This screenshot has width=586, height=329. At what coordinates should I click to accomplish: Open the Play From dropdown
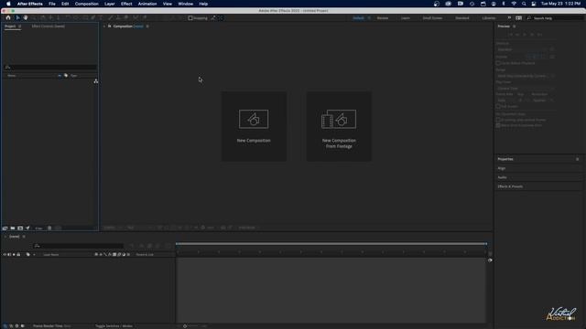[x=525, y=89]
